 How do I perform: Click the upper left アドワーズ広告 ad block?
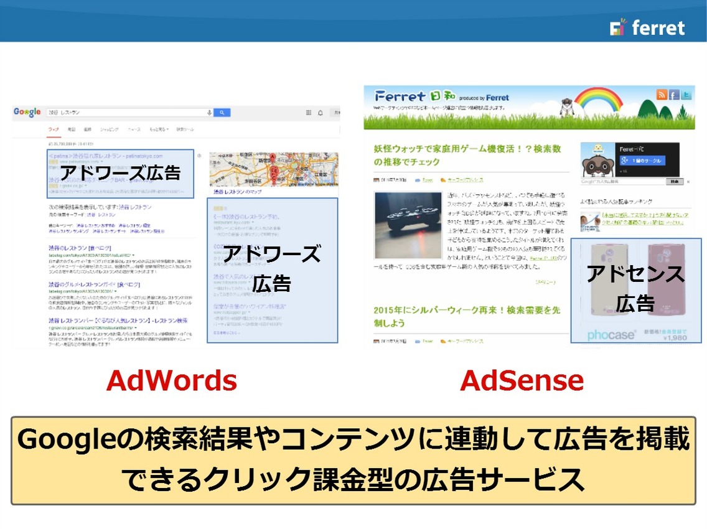click(120, 174)
